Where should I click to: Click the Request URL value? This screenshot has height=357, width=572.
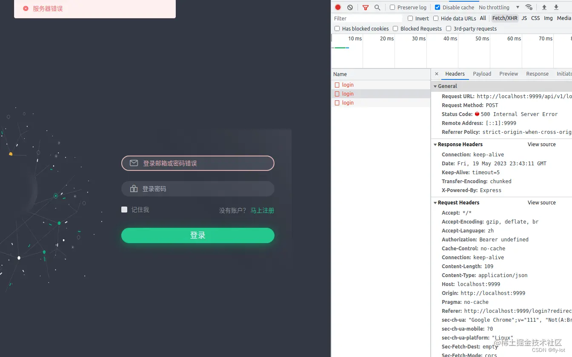click(x=524, y=96)
